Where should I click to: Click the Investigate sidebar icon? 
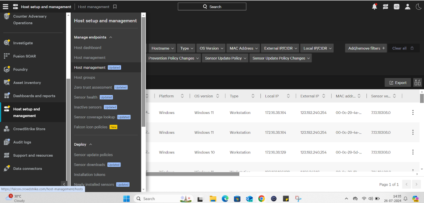point(7,43)
